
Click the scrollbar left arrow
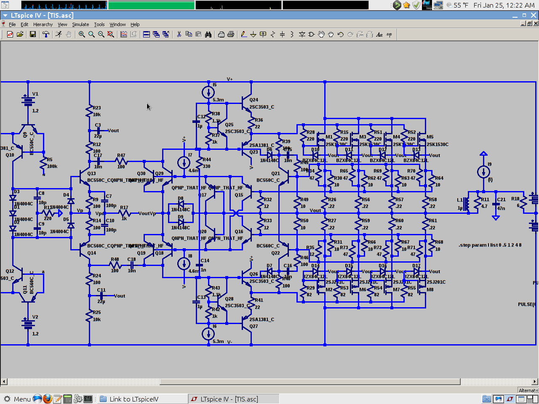point(4,382)
